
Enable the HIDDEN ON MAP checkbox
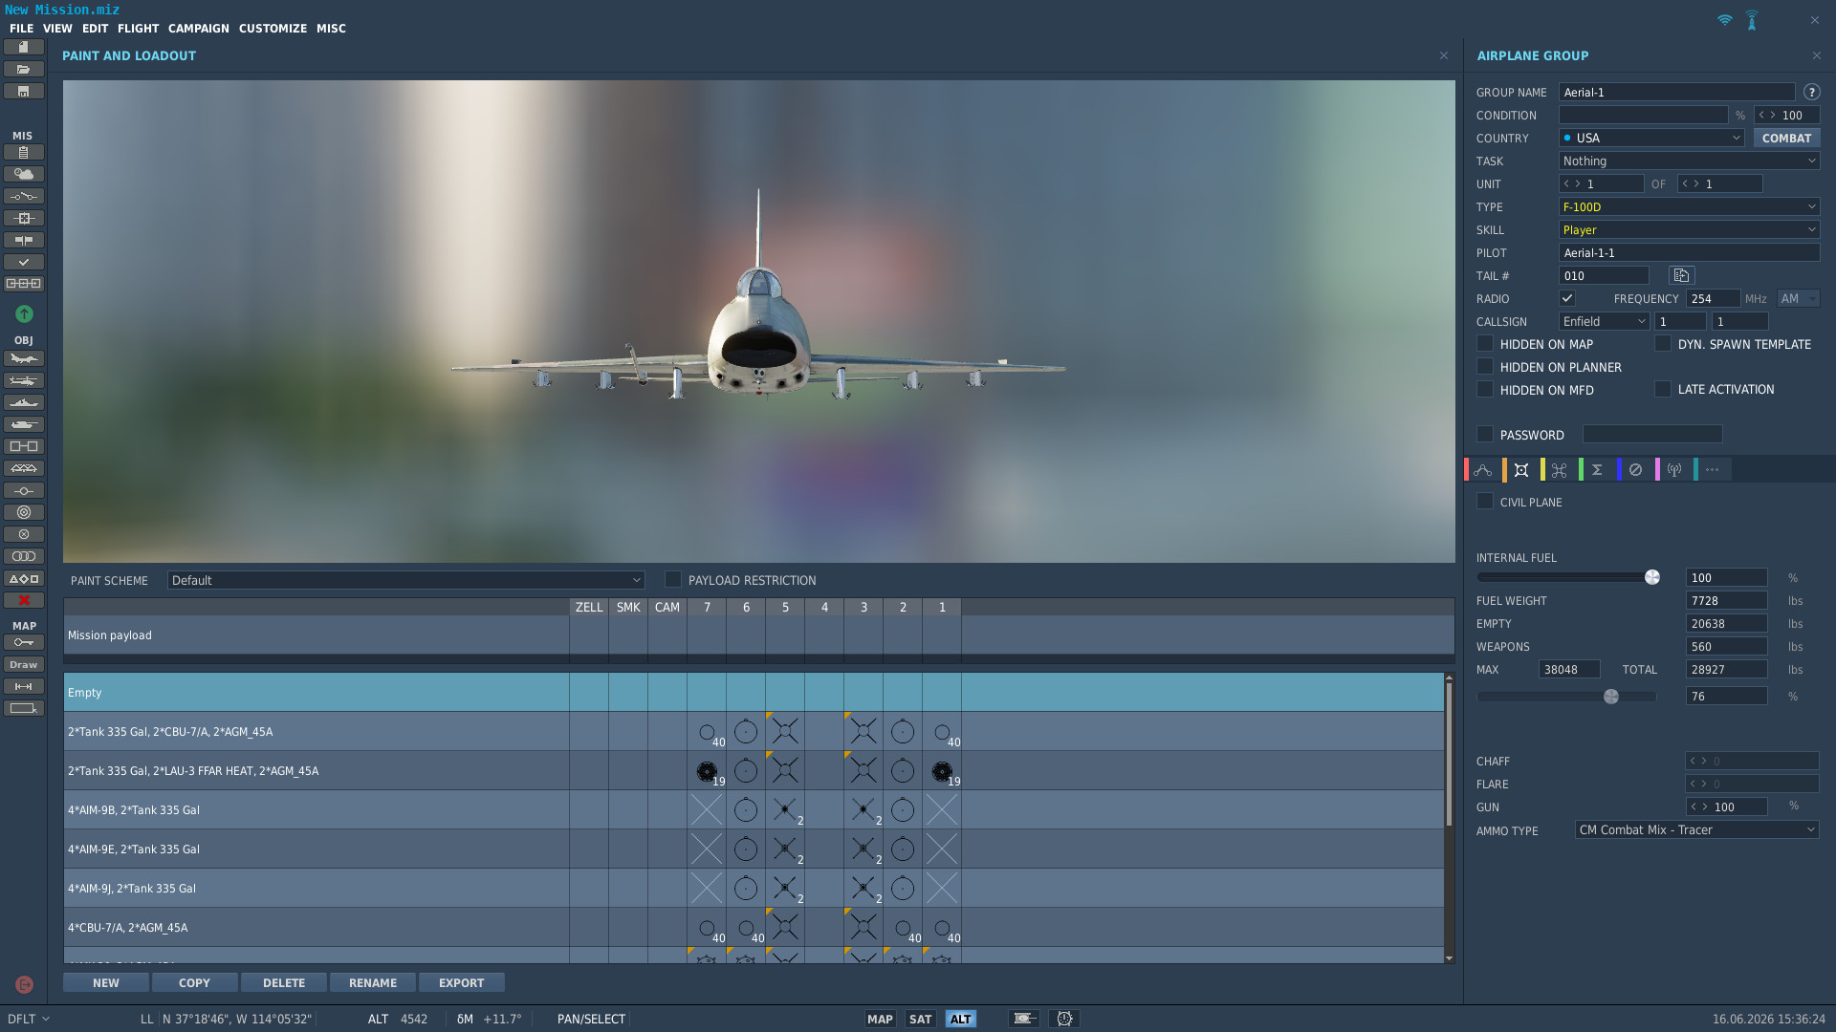point(1485,344)
